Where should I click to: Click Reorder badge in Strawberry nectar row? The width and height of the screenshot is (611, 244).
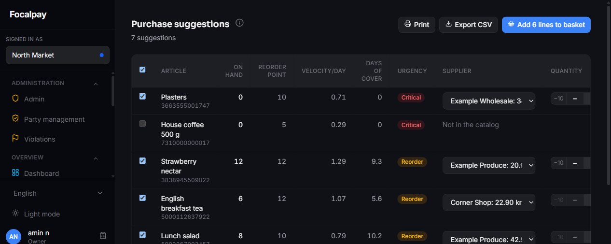(x=412, y=162)
